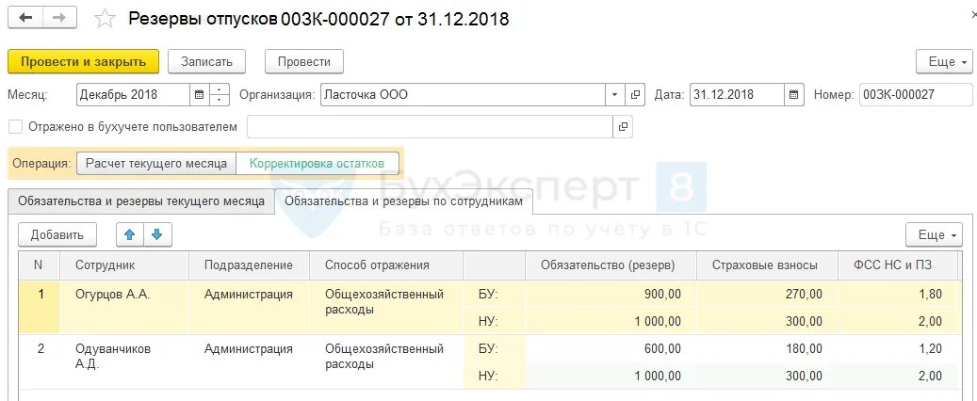
Task: Add document to favorites with star
Action: (x=105, y=19)
